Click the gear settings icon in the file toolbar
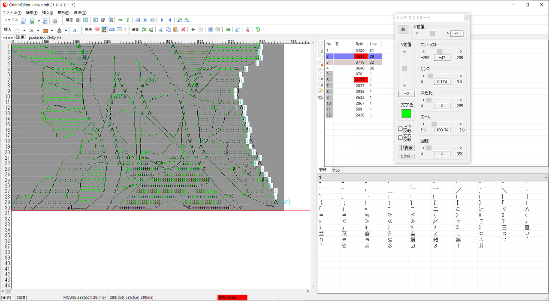 [x=55, y=21]
